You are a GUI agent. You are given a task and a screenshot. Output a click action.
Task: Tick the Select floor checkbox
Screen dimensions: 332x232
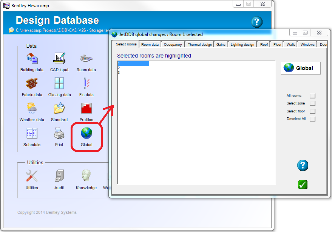coord(312,111)
